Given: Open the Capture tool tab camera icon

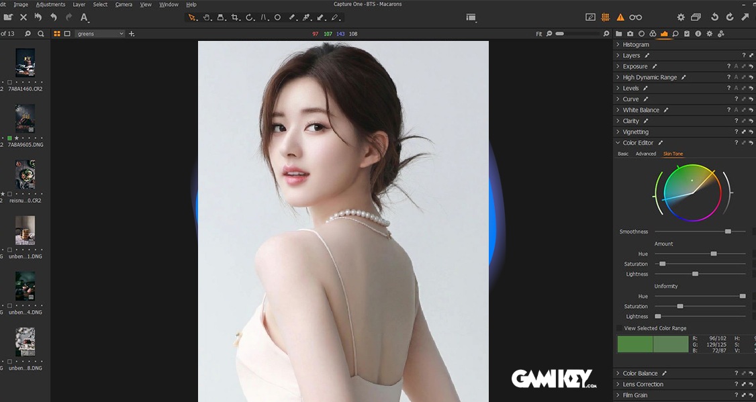Looking at the screenshot, I should pyautogui.click(x=630, y=33).
